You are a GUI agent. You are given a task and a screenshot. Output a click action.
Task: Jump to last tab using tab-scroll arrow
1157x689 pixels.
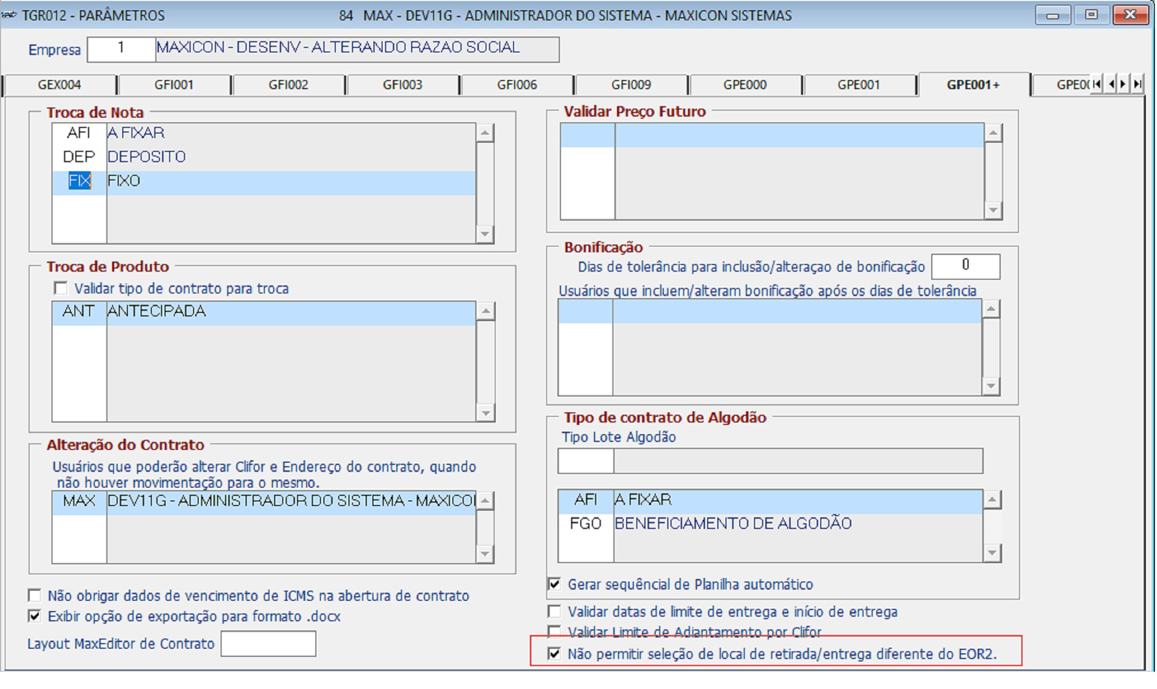[1137, 84]
